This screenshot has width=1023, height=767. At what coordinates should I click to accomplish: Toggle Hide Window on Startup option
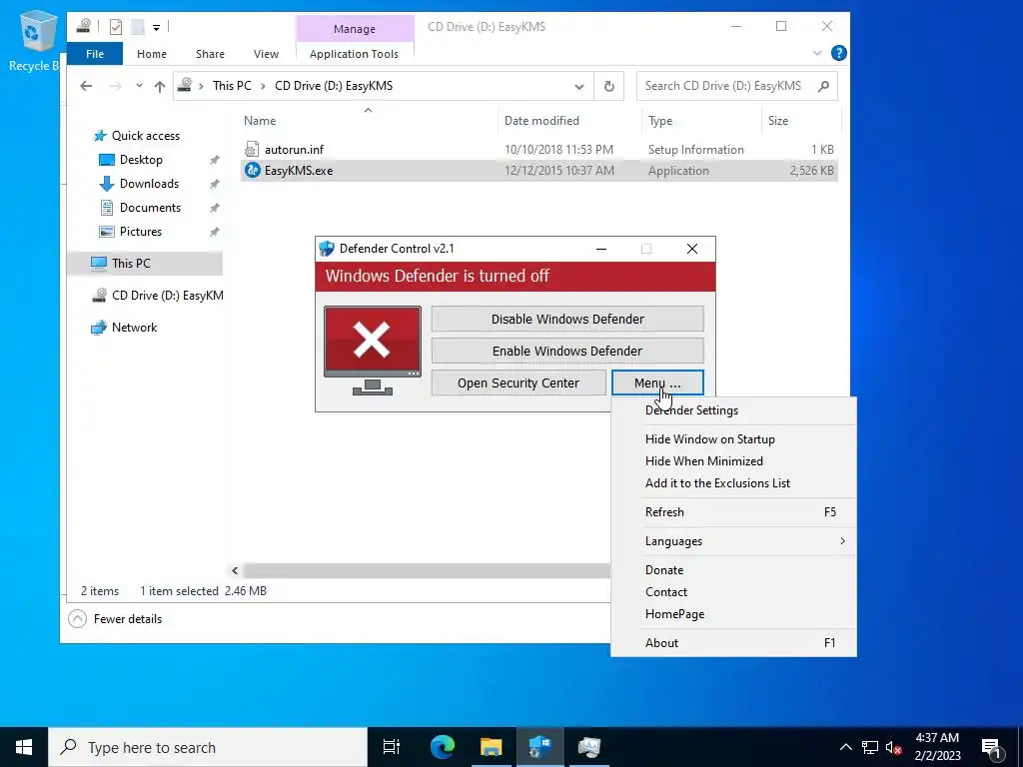click(734, 439)
